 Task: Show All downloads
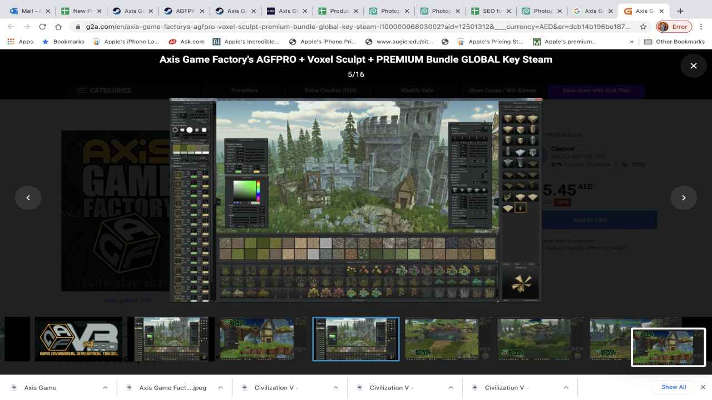[674, 387]
